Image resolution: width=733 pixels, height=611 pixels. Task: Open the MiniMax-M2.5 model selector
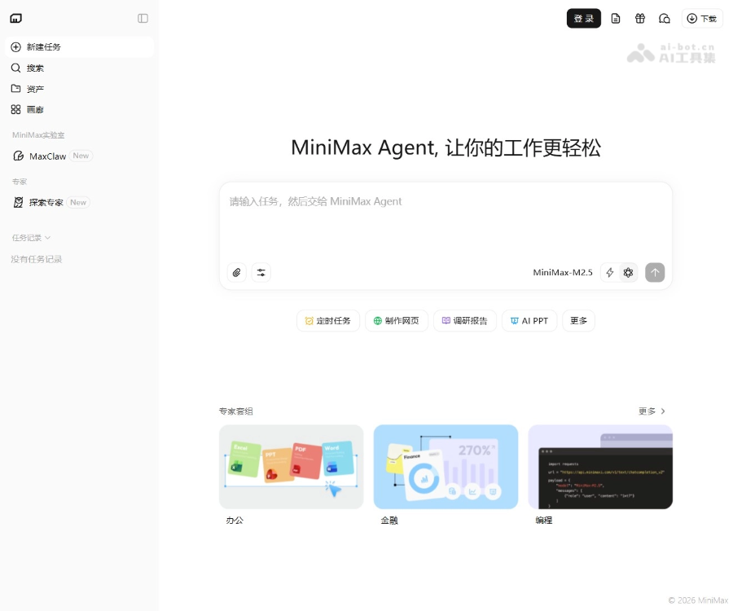pos(563,272)
